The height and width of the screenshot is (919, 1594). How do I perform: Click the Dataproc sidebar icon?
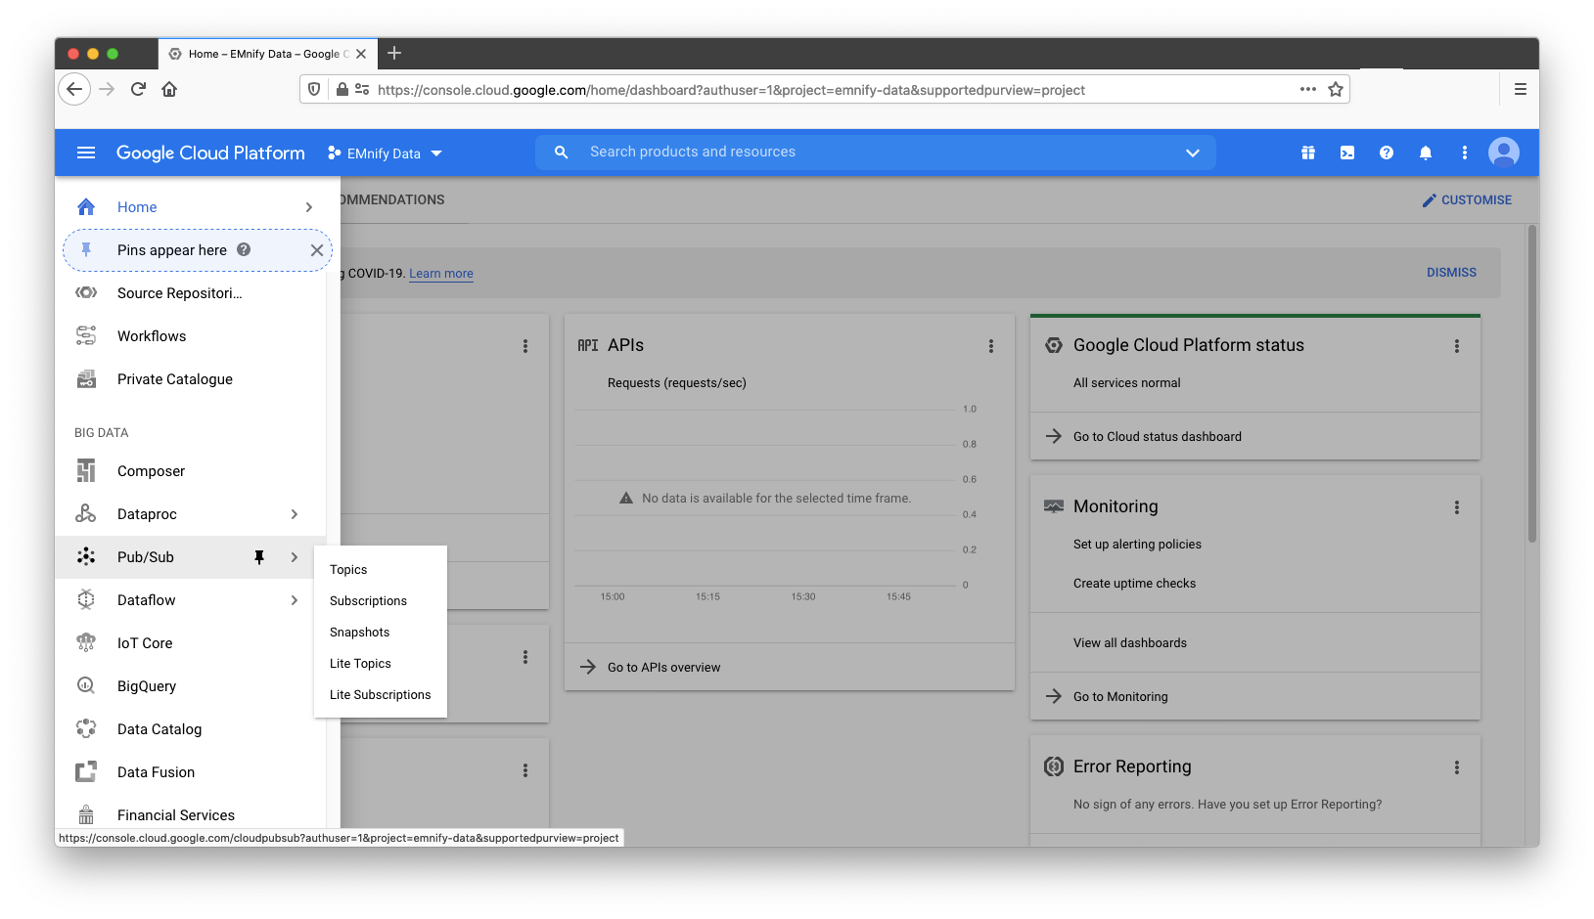coord(86,513)
